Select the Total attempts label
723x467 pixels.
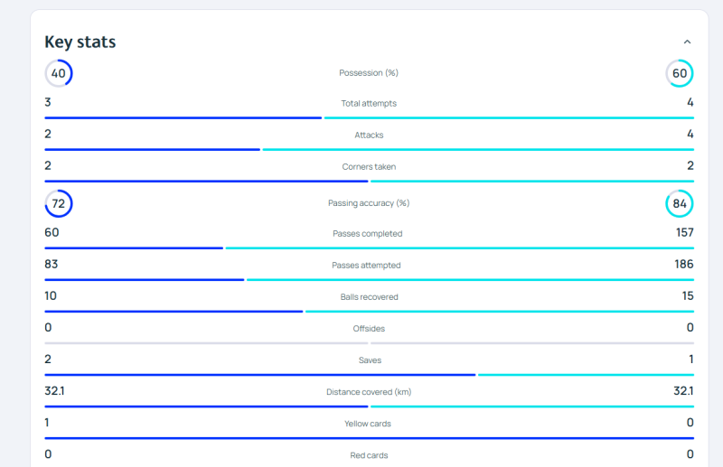click(x=369, y=103)
